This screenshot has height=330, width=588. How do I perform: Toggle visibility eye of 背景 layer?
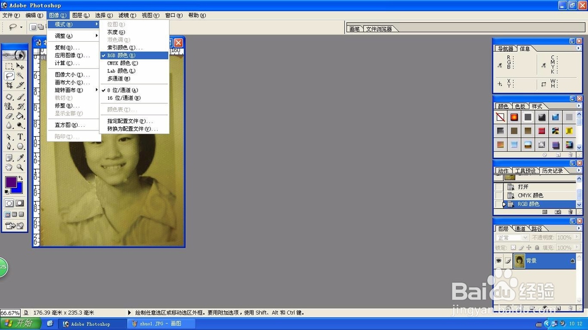pos(499,261)
